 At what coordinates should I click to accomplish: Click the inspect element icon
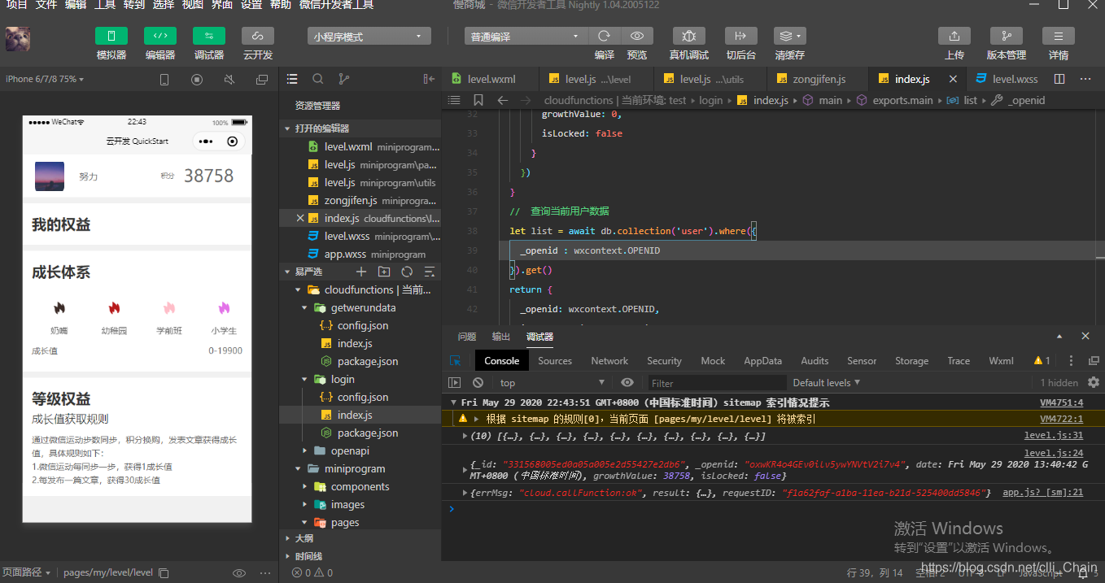pyautogui.click(x=456, y=360)
